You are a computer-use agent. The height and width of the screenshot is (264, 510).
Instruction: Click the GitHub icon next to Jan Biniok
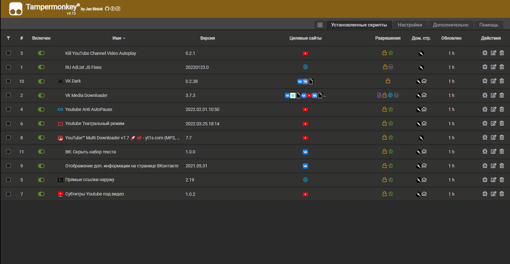click(108, 8)
